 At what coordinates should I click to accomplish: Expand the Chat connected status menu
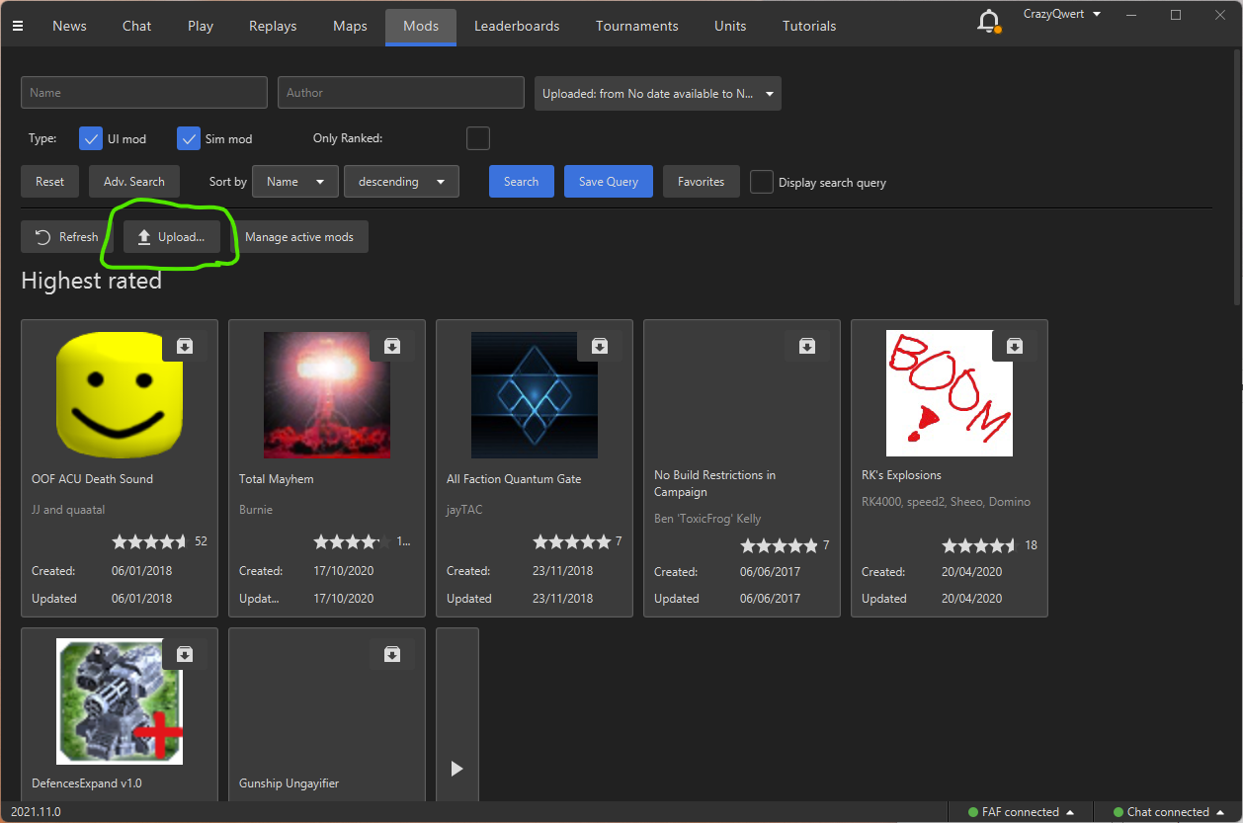coord(1169,812)
